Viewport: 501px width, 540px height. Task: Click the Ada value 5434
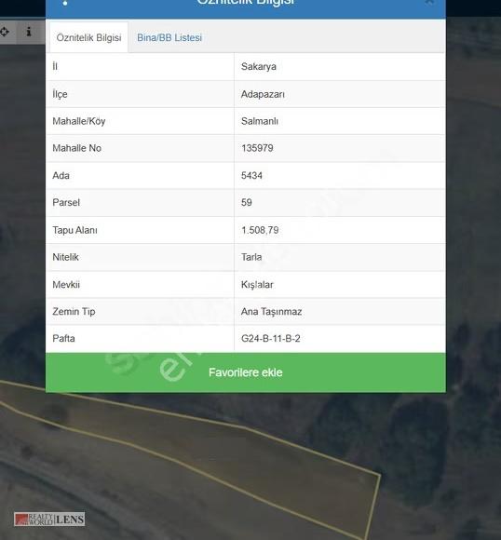pos(251,176)
